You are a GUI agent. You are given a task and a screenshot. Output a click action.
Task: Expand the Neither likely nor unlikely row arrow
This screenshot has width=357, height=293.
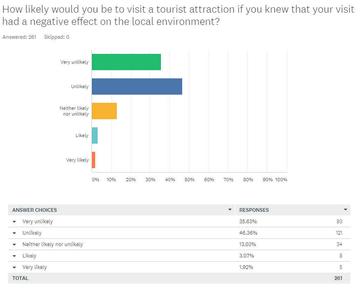(x=14, y=244)
